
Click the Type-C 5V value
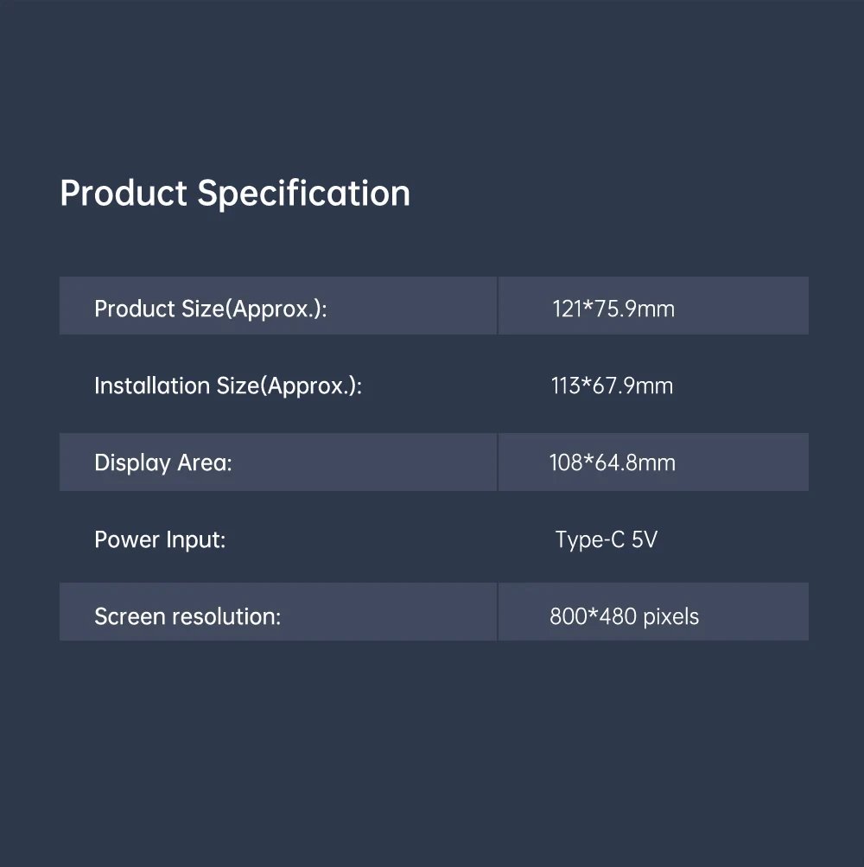pos(606,539)
